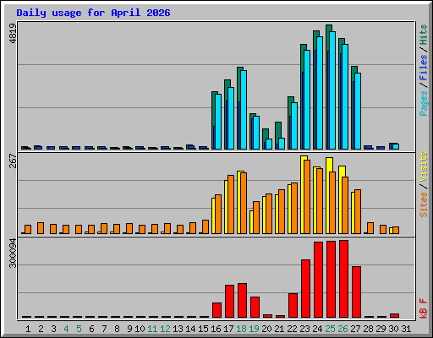Click day 1 on the x-axis

click(x=28, y=329)
